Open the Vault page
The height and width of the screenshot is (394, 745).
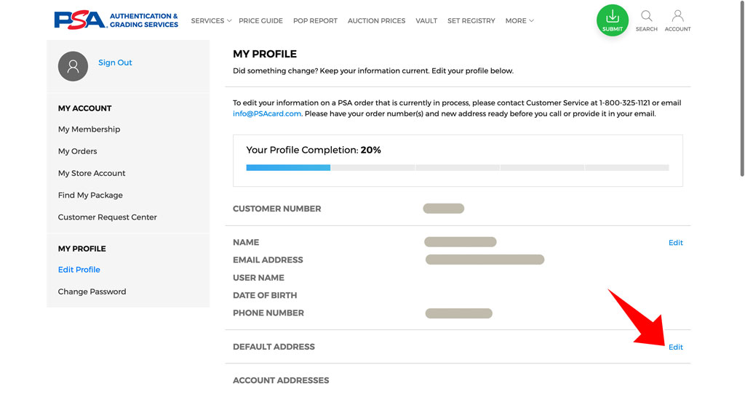coord(426,21)
